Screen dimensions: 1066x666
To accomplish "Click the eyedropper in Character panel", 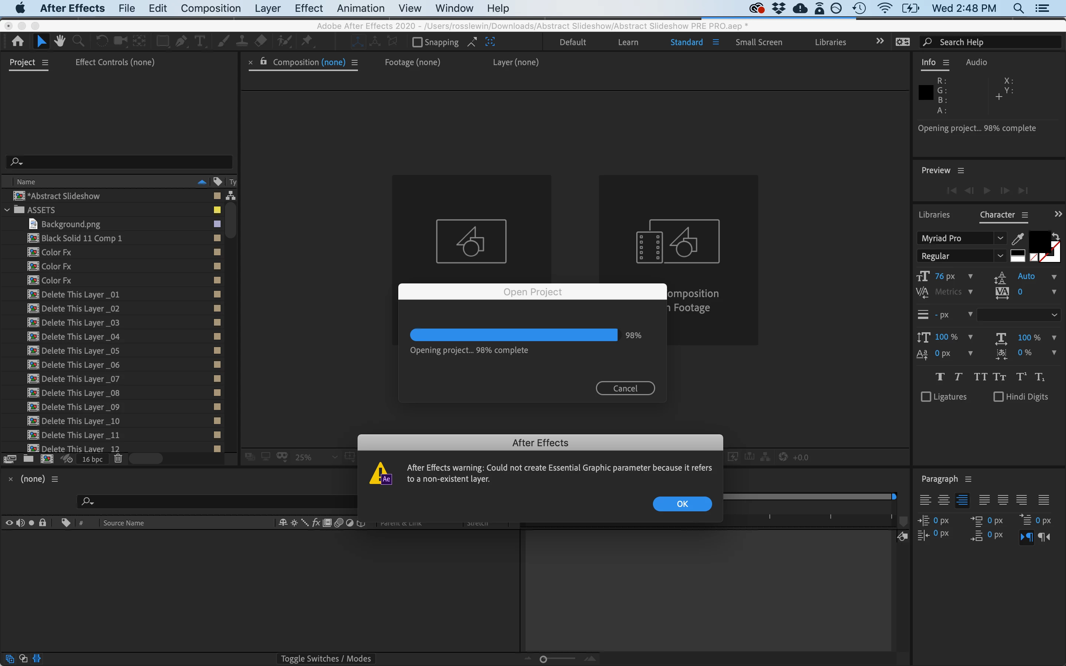I will [1018, 238].
